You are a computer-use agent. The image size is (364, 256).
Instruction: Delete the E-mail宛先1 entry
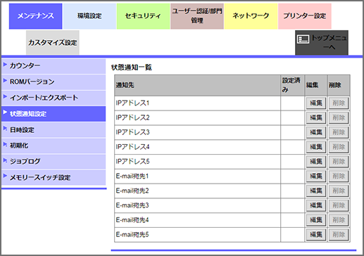pos(339,177)
